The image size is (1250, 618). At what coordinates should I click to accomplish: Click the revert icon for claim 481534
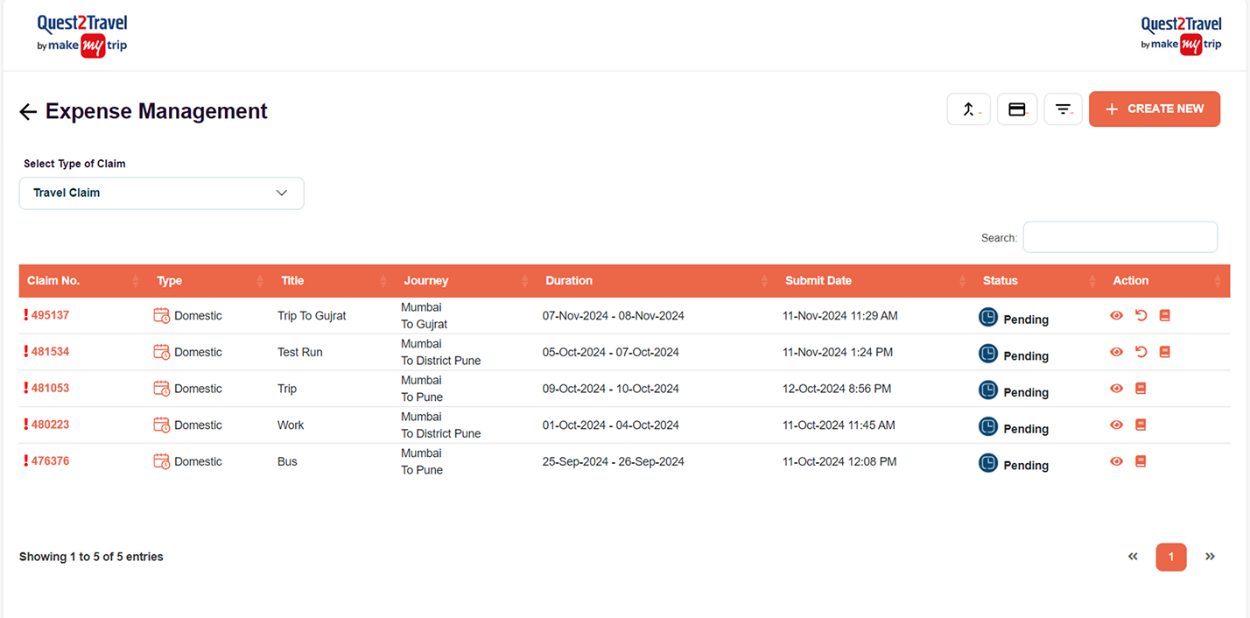point(1141,352)
